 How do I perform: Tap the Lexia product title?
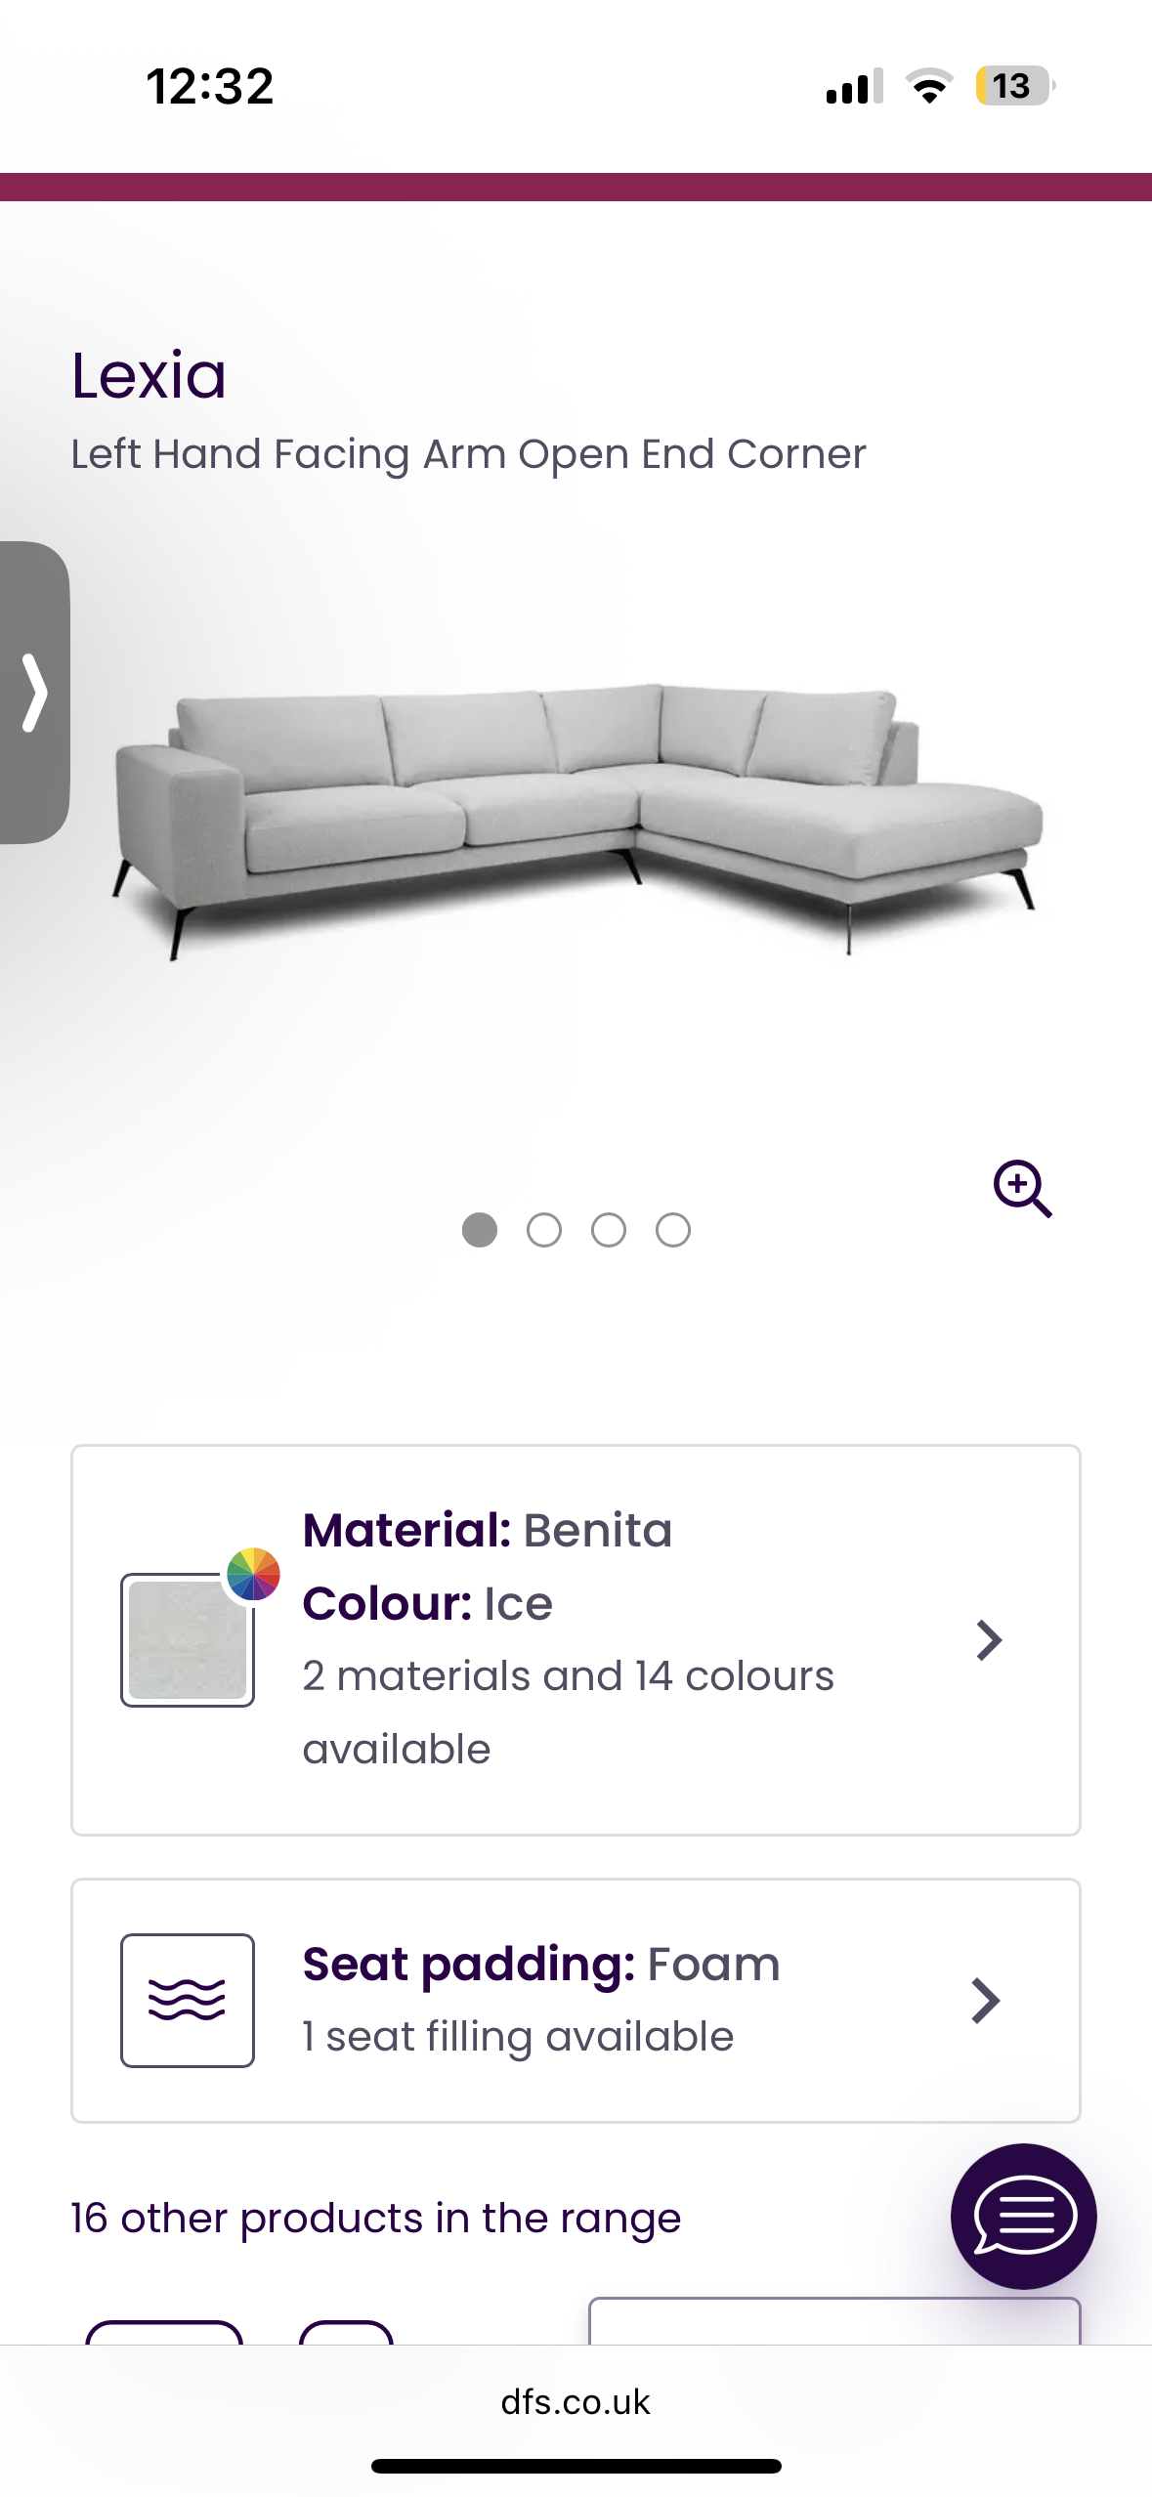(x=149, y=375)
